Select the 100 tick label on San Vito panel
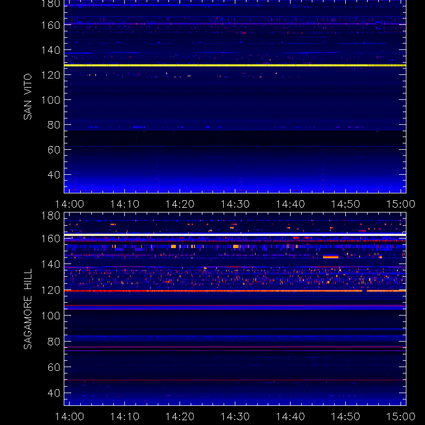 pyautogui.click(x=50, y=100)
